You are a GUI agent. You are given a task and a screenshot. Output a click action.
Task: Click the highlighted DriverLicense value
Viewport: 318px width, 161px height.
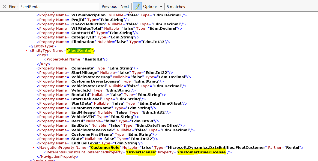tap(141, 152)
